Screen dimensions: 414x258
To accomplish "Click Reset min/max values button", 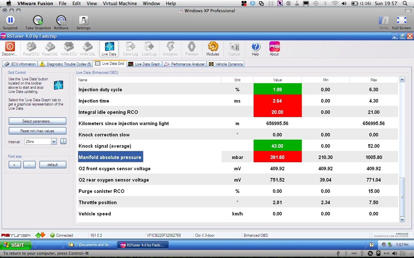I will click(x=38, y=131).
